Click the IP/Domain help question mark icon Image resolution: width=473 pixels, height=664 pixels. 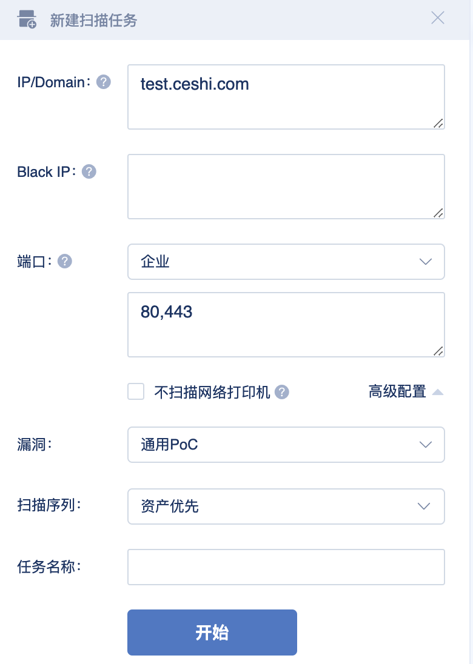(103, 82)
